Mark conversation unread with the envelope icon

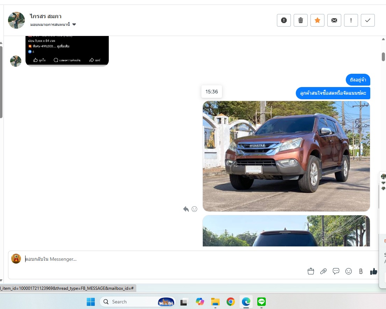[x=334, y=20]
